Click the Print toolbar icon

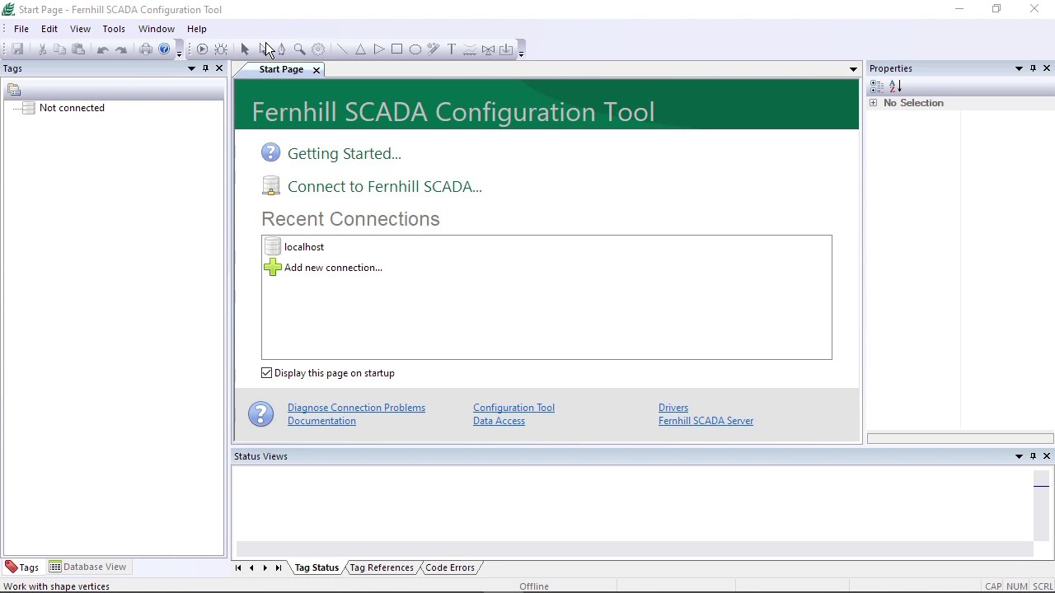click(146, 49)
